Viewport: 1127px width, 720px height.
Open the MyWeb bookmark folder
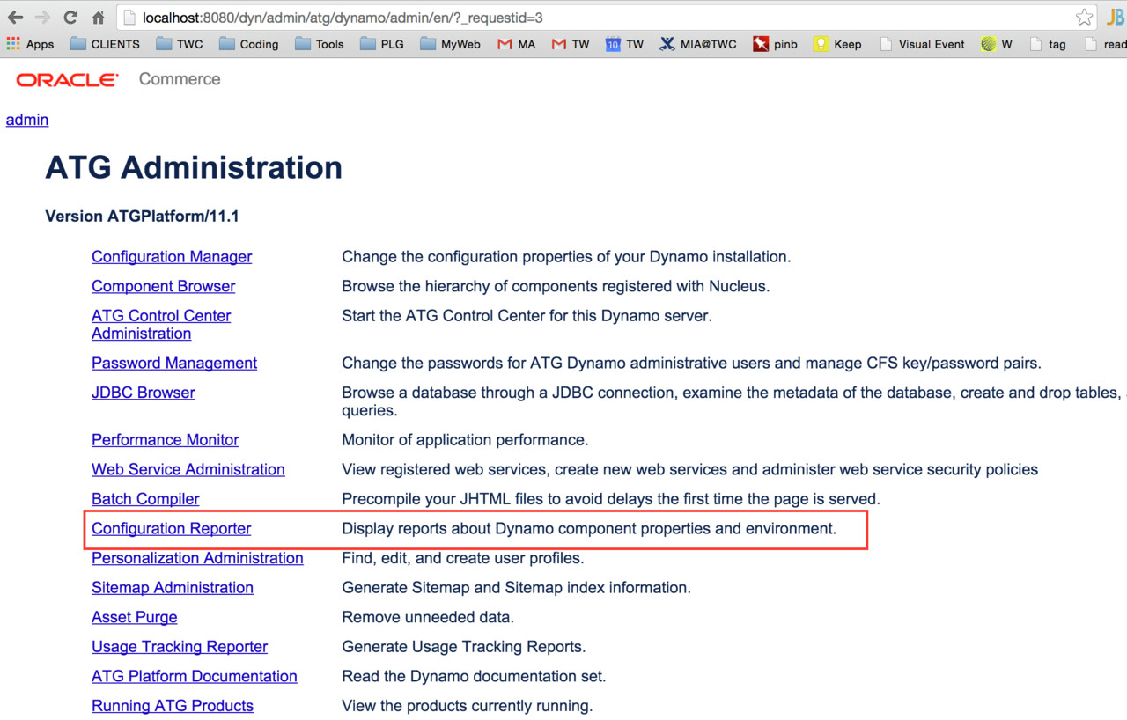coord(451,44)
